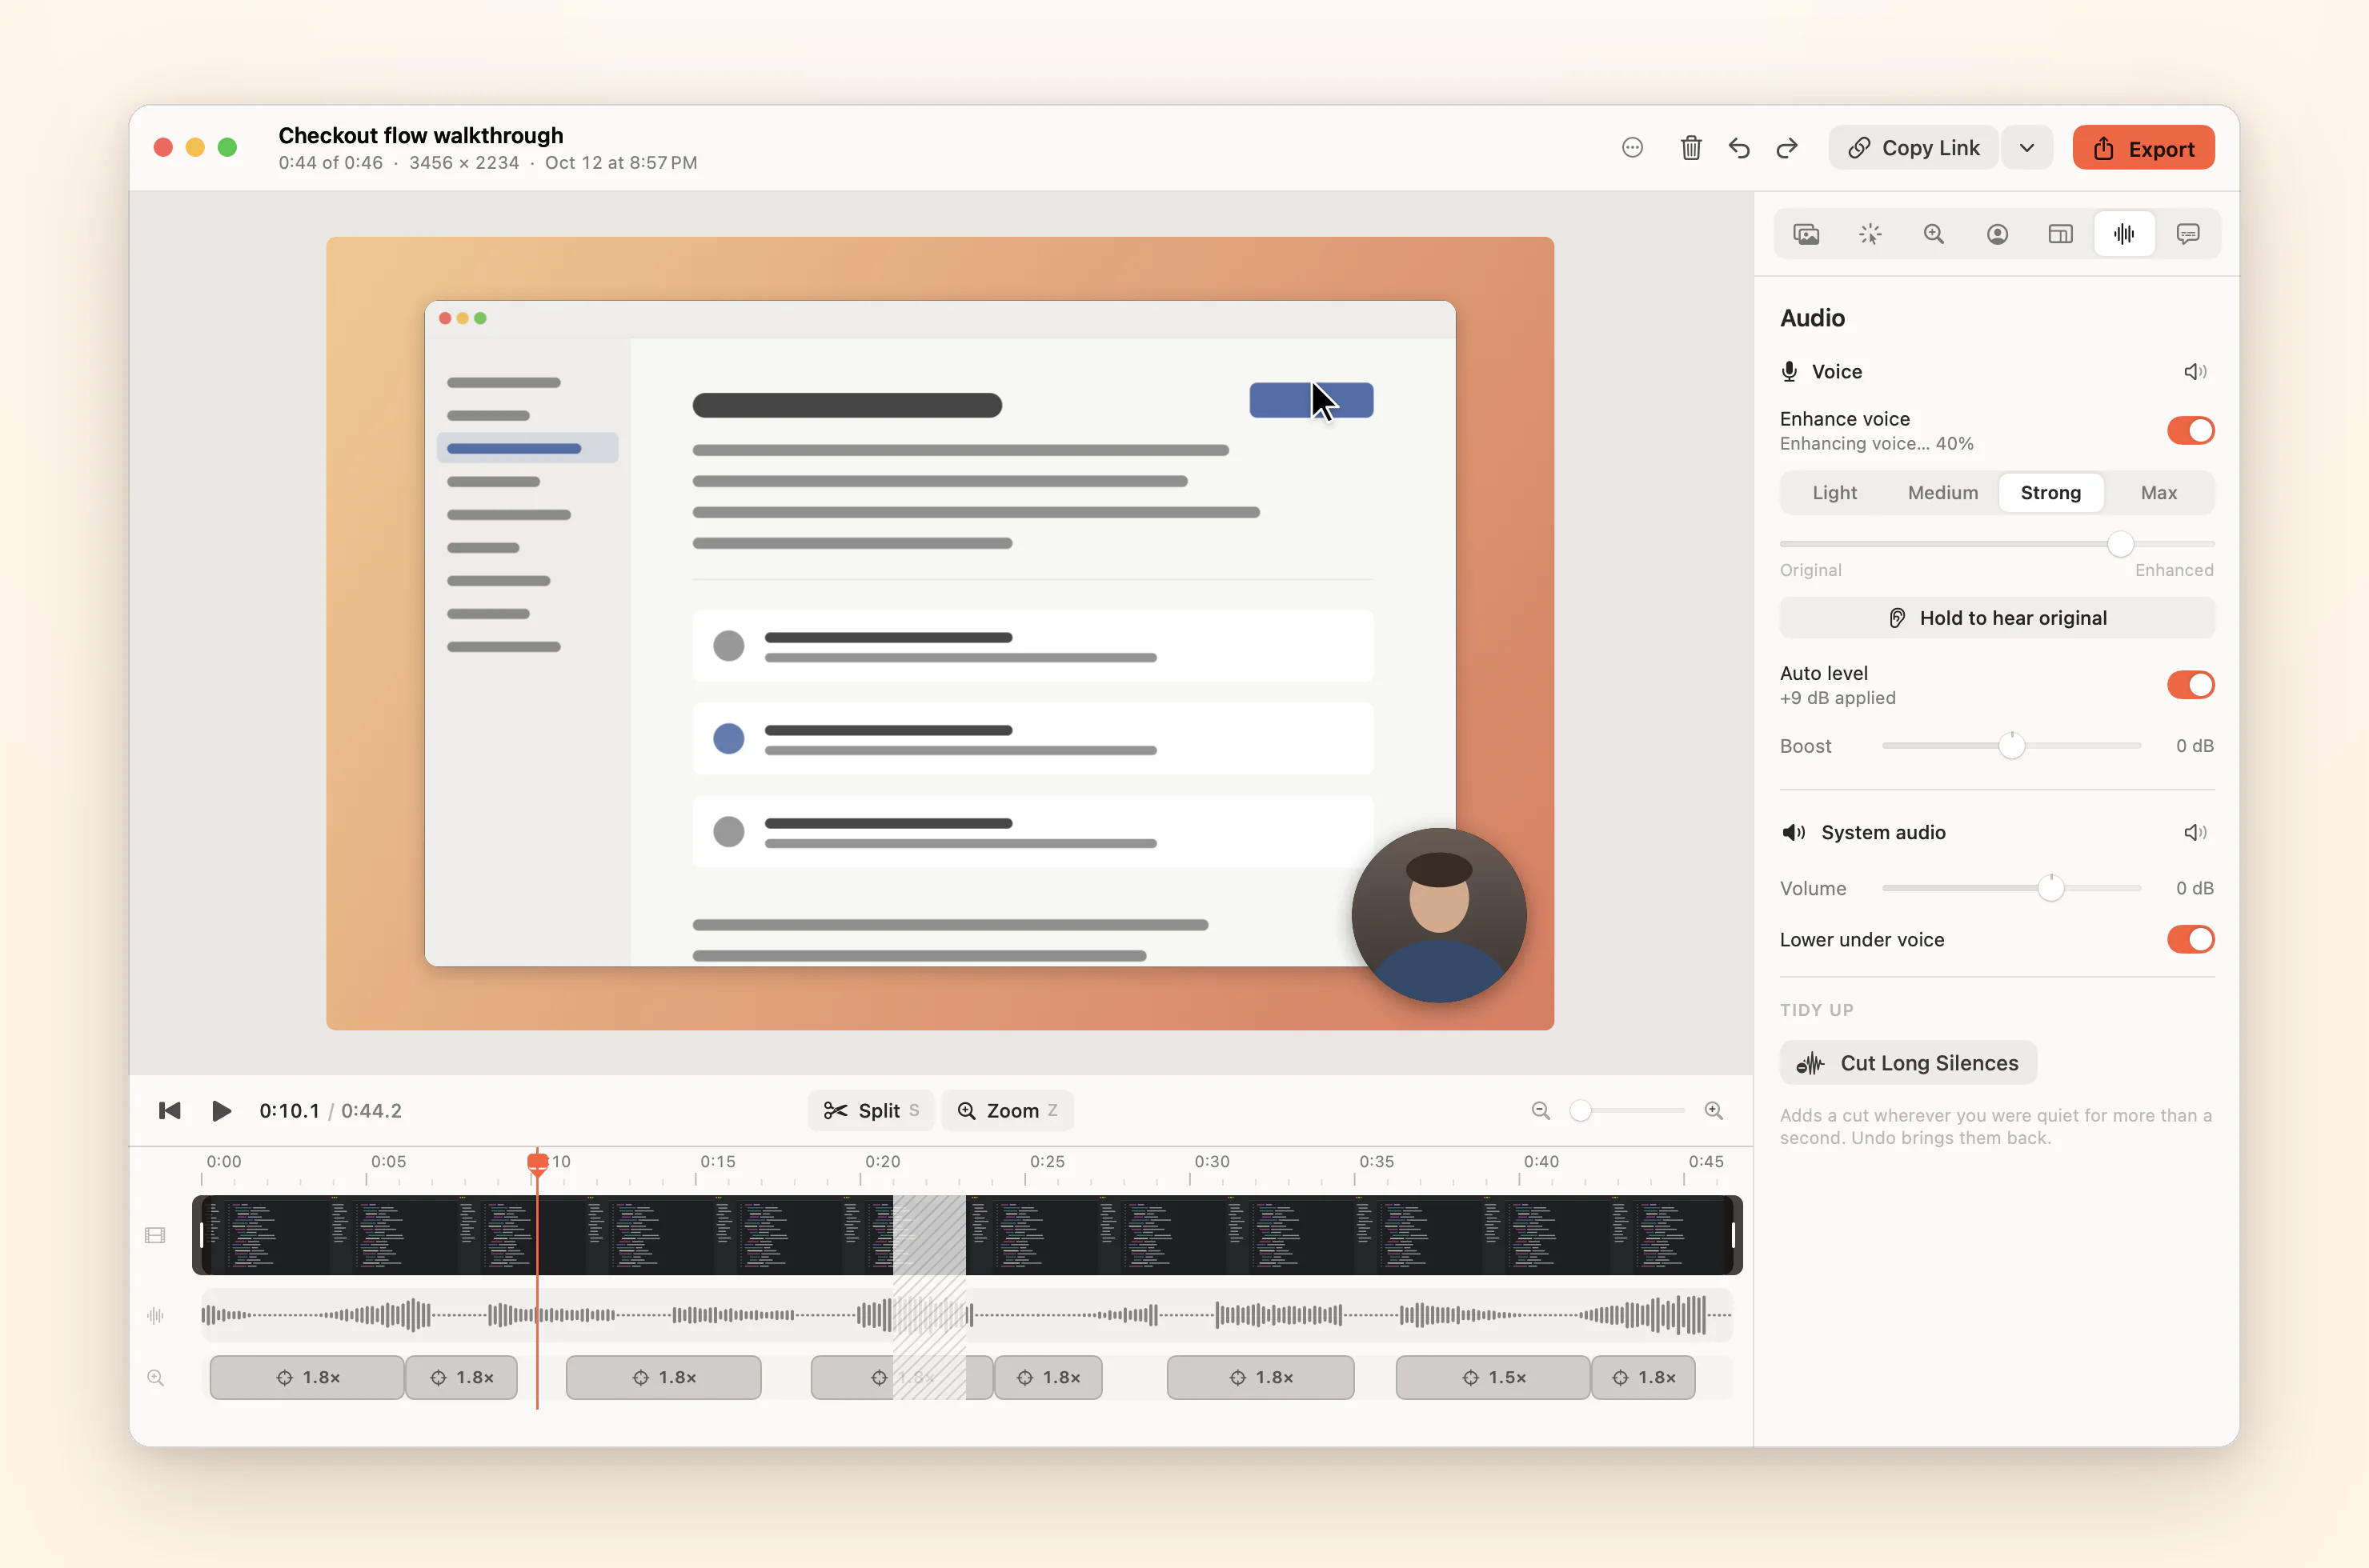Redo the last edit

coord(1786,148)
